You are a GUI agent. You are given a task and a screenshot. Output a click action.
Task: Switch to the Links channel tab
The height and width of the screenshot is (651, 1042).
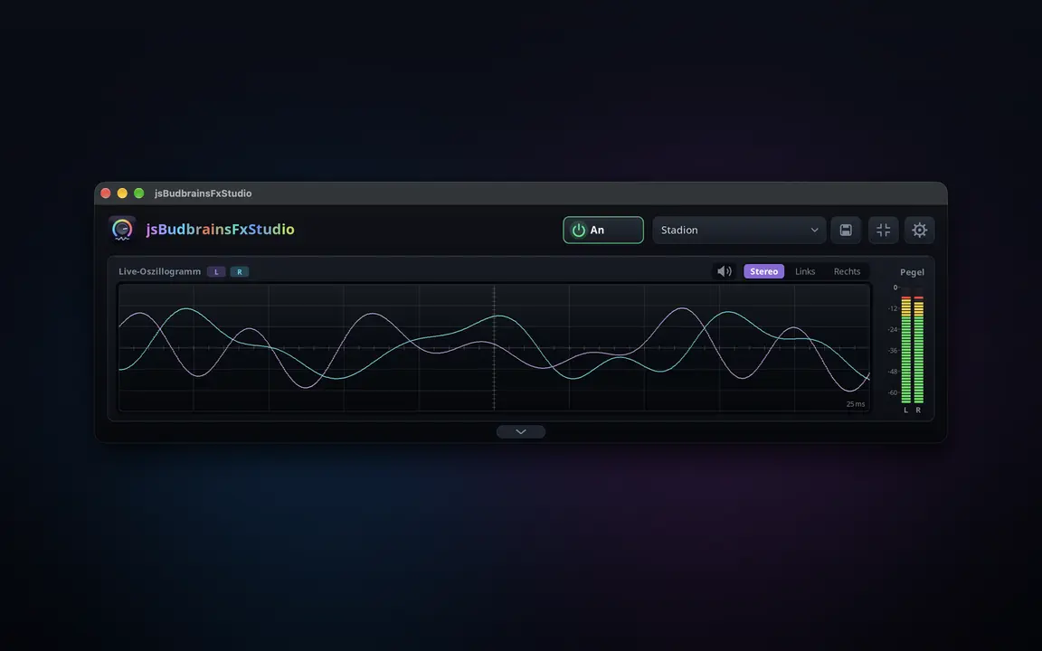(805, 271)
